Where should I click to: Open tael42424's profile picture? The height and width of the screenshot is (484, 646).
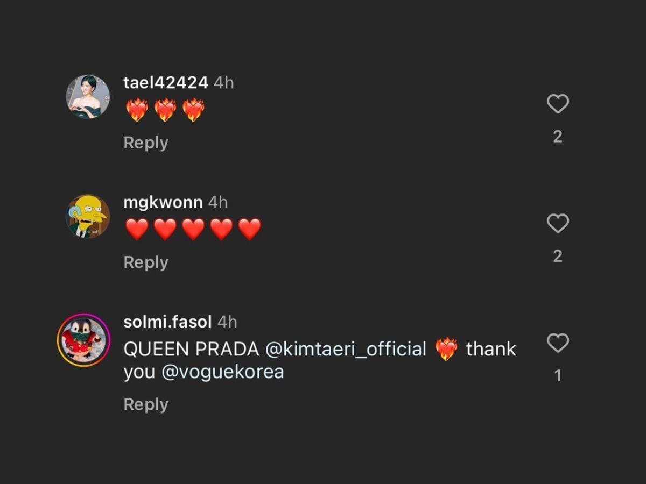coord(88,97)
